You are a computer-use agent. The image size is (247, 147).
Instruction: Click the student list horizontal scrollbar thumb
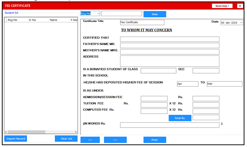coord(26,132)
